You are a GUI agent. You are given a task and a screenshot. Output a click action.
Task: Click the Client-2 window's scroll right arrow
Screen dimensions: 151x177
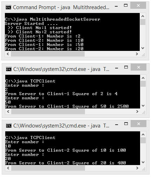[137, 168]
